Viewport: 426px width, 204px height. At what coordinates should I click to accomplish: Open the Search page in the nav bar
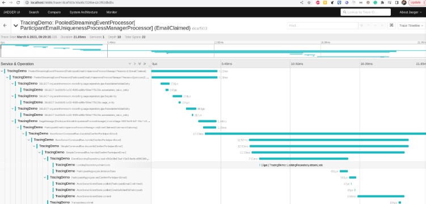point(34,12)
